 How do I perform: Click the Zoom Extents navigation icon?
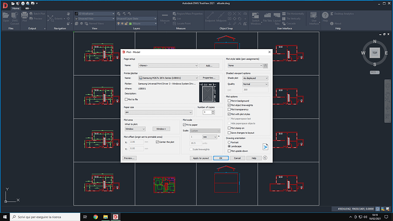(51, 19)
